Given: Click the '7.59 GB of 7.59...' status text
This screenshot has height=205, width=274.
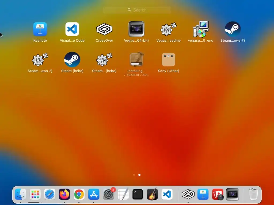Looking at the screenshot, I should [x=136, y=75].
